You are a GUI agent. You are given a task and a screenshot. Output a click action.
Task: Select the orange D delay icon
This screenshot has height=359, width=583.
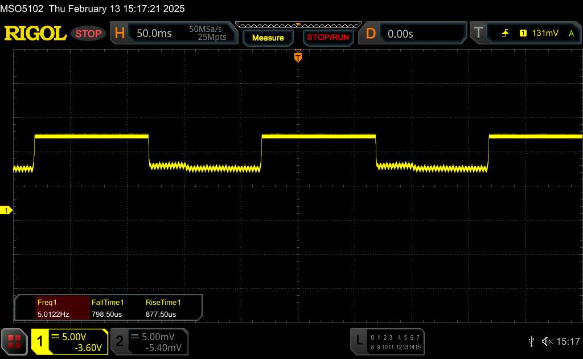tap(371, 34)
